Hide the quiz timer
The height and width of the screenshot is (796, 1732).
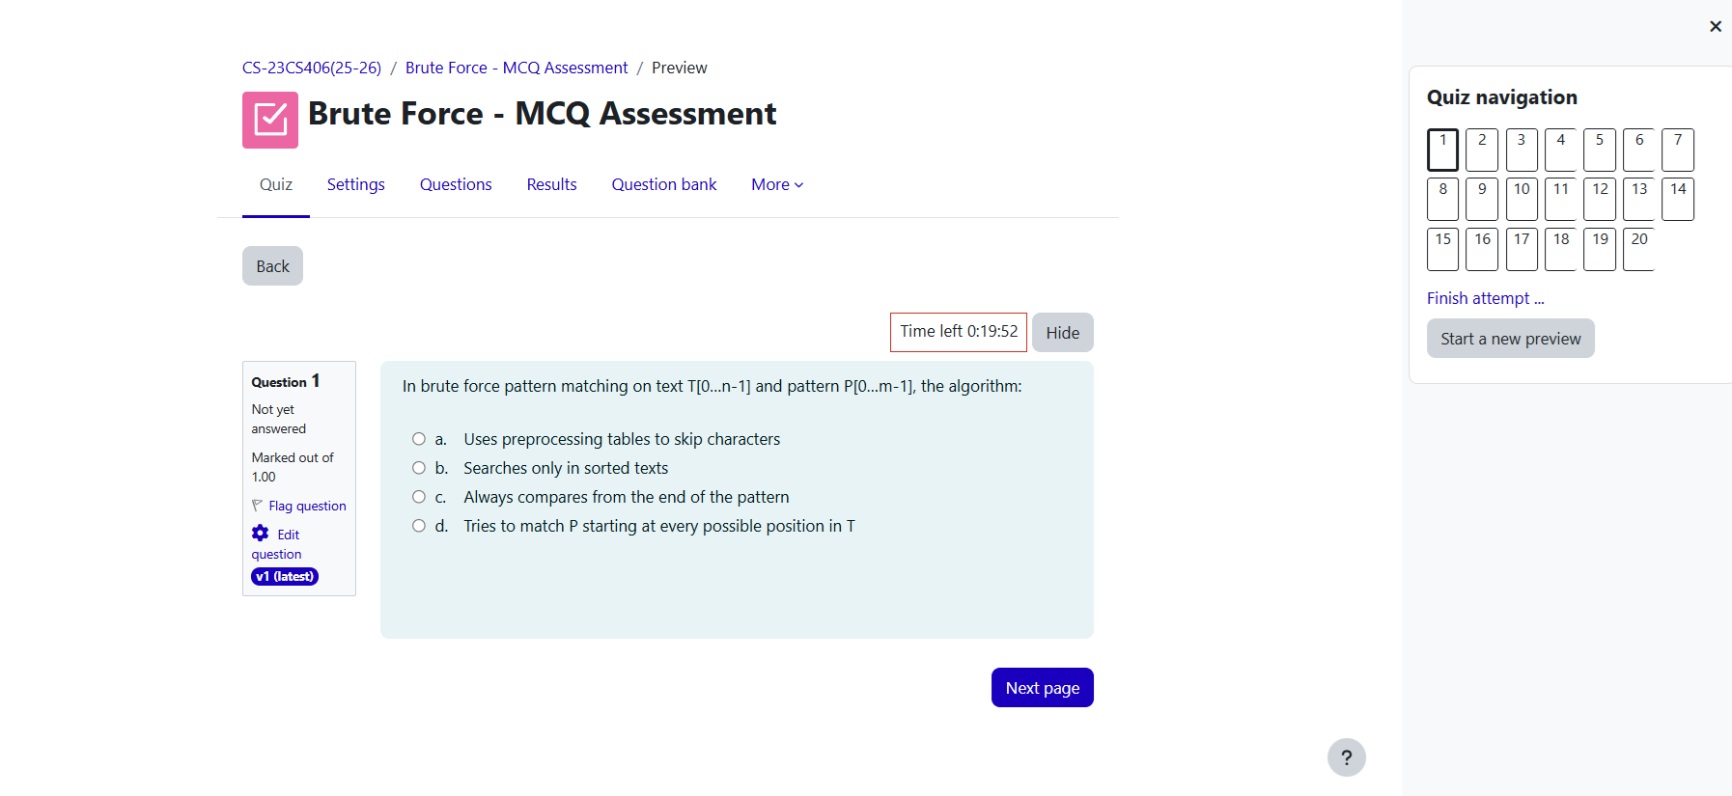[x=1062, y=333]
